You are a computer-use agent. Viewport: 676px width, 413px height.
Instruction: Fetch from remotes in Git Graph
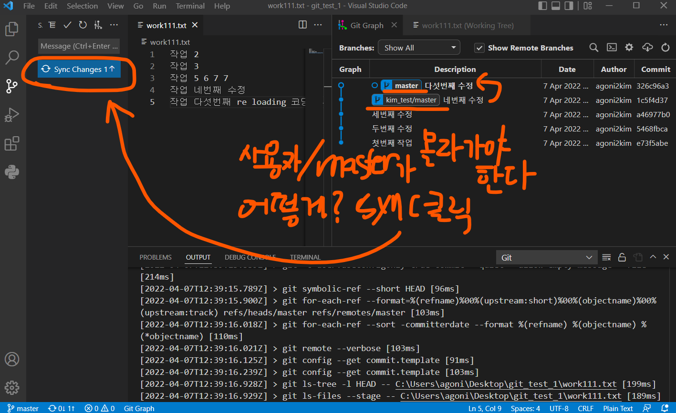(x=647, y=47)
